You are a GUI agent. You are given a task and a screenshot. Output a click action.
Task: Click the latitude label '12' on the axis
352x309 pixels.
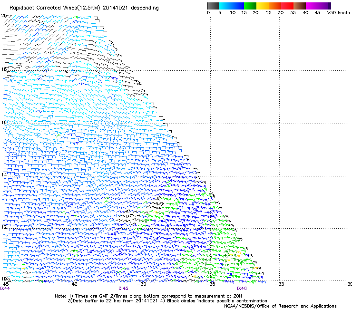pos(4,227)
